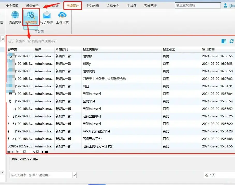Click the user account icon at top right

(225, 5)
